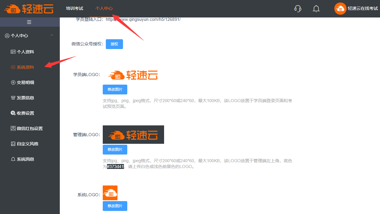This screenshot has height=214, width=380.
Task: Open the notification bell in header
Action: 316,9
